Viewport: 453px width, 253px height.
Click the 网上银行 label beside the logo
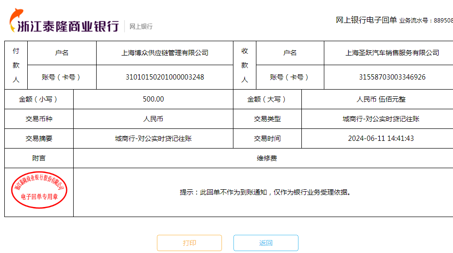[x=141, y=27]
